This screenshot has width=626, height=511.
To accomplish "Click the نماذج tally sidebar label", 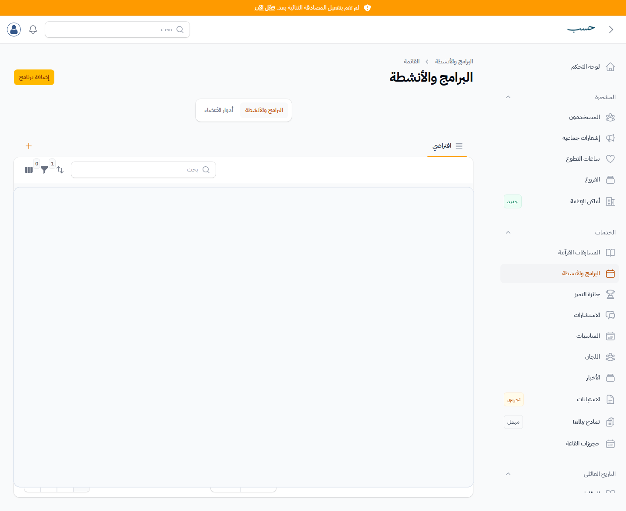I will tap(586, 422).
